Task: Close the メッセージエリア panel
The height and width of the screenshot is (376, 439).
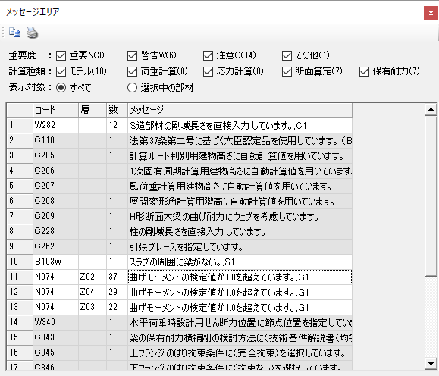Action: point(431,13)
